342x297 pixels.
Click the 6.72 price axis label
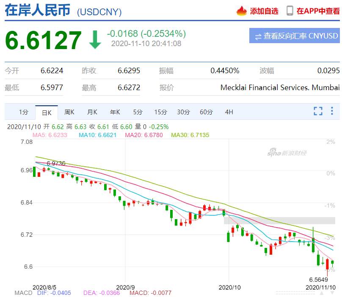[x=27, y=235]
